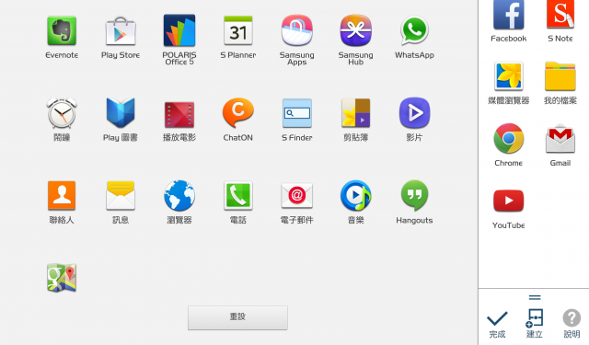Launch Samsung Apps
The width and height of the screenshot is (589, 345).
point(296,30)
